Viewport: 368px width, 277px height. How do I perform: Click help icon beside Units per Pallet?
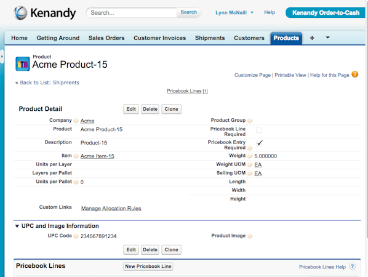pyautogui.click(x=76, y=182)
